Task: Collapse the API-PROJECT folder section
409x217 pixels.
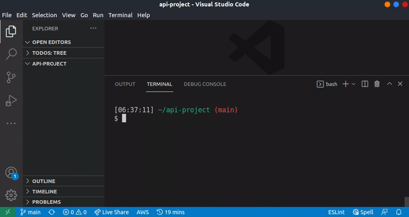Action: (64, 64)
